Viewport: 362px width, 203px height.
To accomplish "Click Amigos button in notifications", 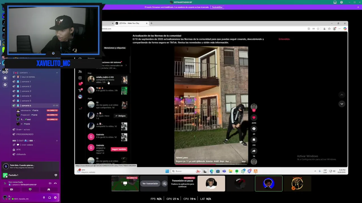I will click(x=120, y=116).
